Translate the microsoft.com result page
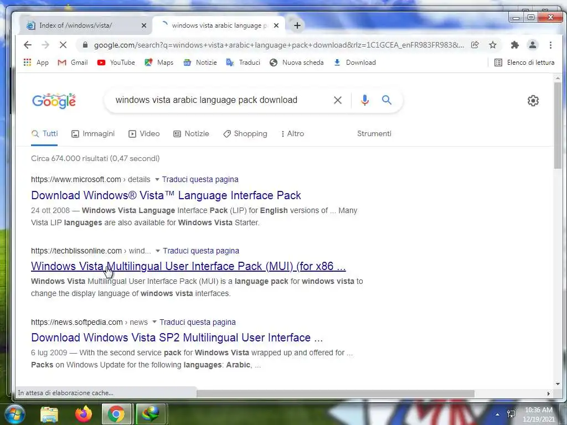 [x=200, y=180]
